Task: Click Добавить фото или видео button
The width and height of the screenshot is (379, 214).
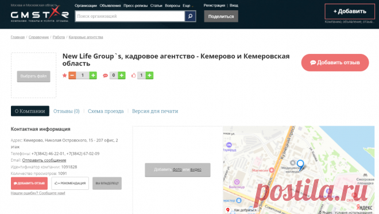Action: click(x=177, y=170)
